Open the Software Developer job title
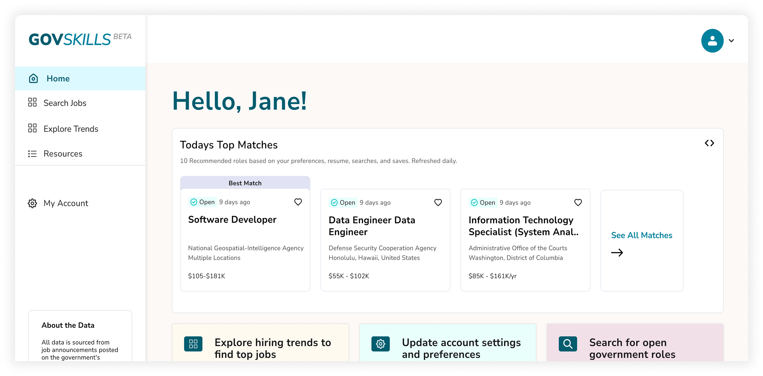Viewport: 763px width, 376px height. [x=232, y=220]
